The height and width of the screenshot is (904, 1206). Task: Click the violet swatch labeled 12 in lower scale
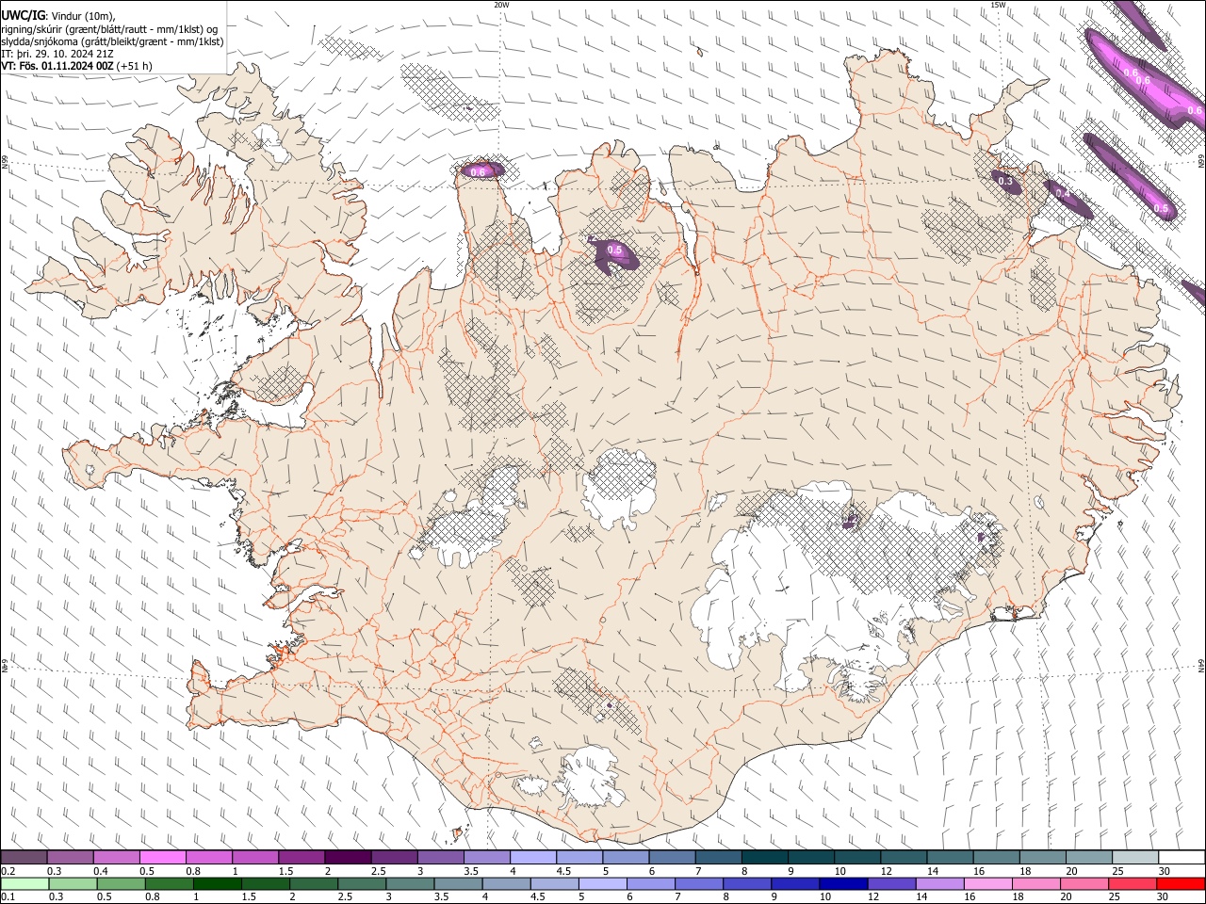click(890, 883)
